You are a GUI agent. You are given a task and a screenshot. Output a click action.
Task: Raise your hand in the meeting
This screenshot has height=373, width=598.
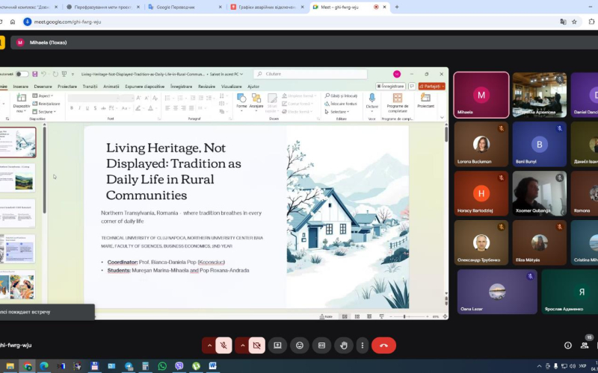click(344, 345)
